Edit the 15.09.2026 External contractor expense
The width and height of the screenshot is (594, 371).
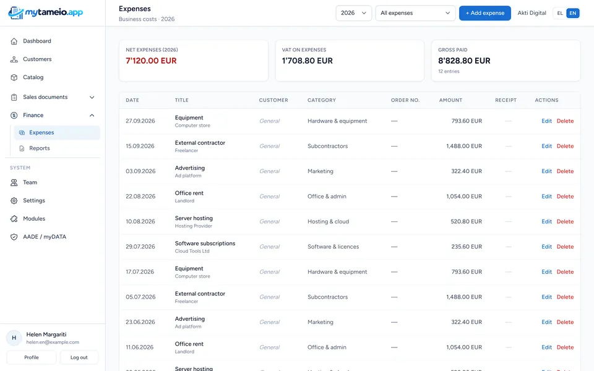(546, 146)
